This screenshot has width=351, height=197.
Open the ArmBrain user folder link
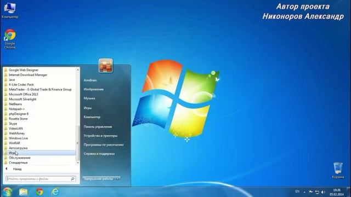pyautogui.click(x=90, y=80)
